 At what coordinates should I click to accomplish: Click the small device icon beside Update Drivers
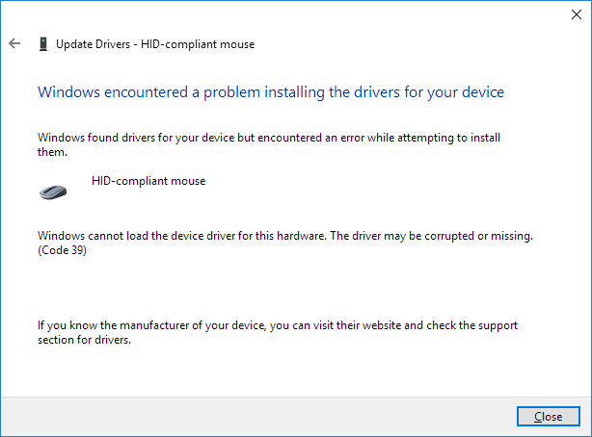[x=43, y=44]
